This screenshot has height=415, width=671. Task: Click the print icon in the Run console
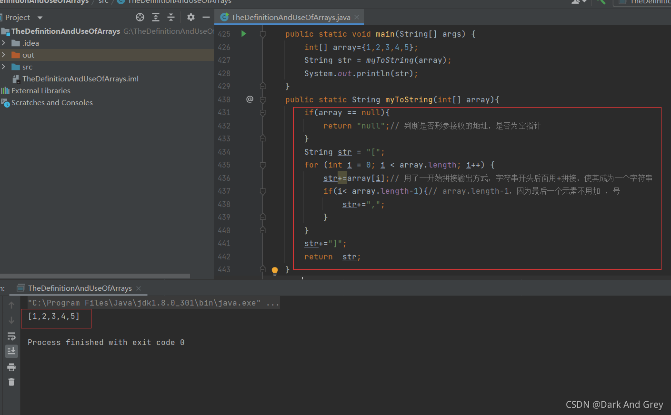click(x=11, y=367)
